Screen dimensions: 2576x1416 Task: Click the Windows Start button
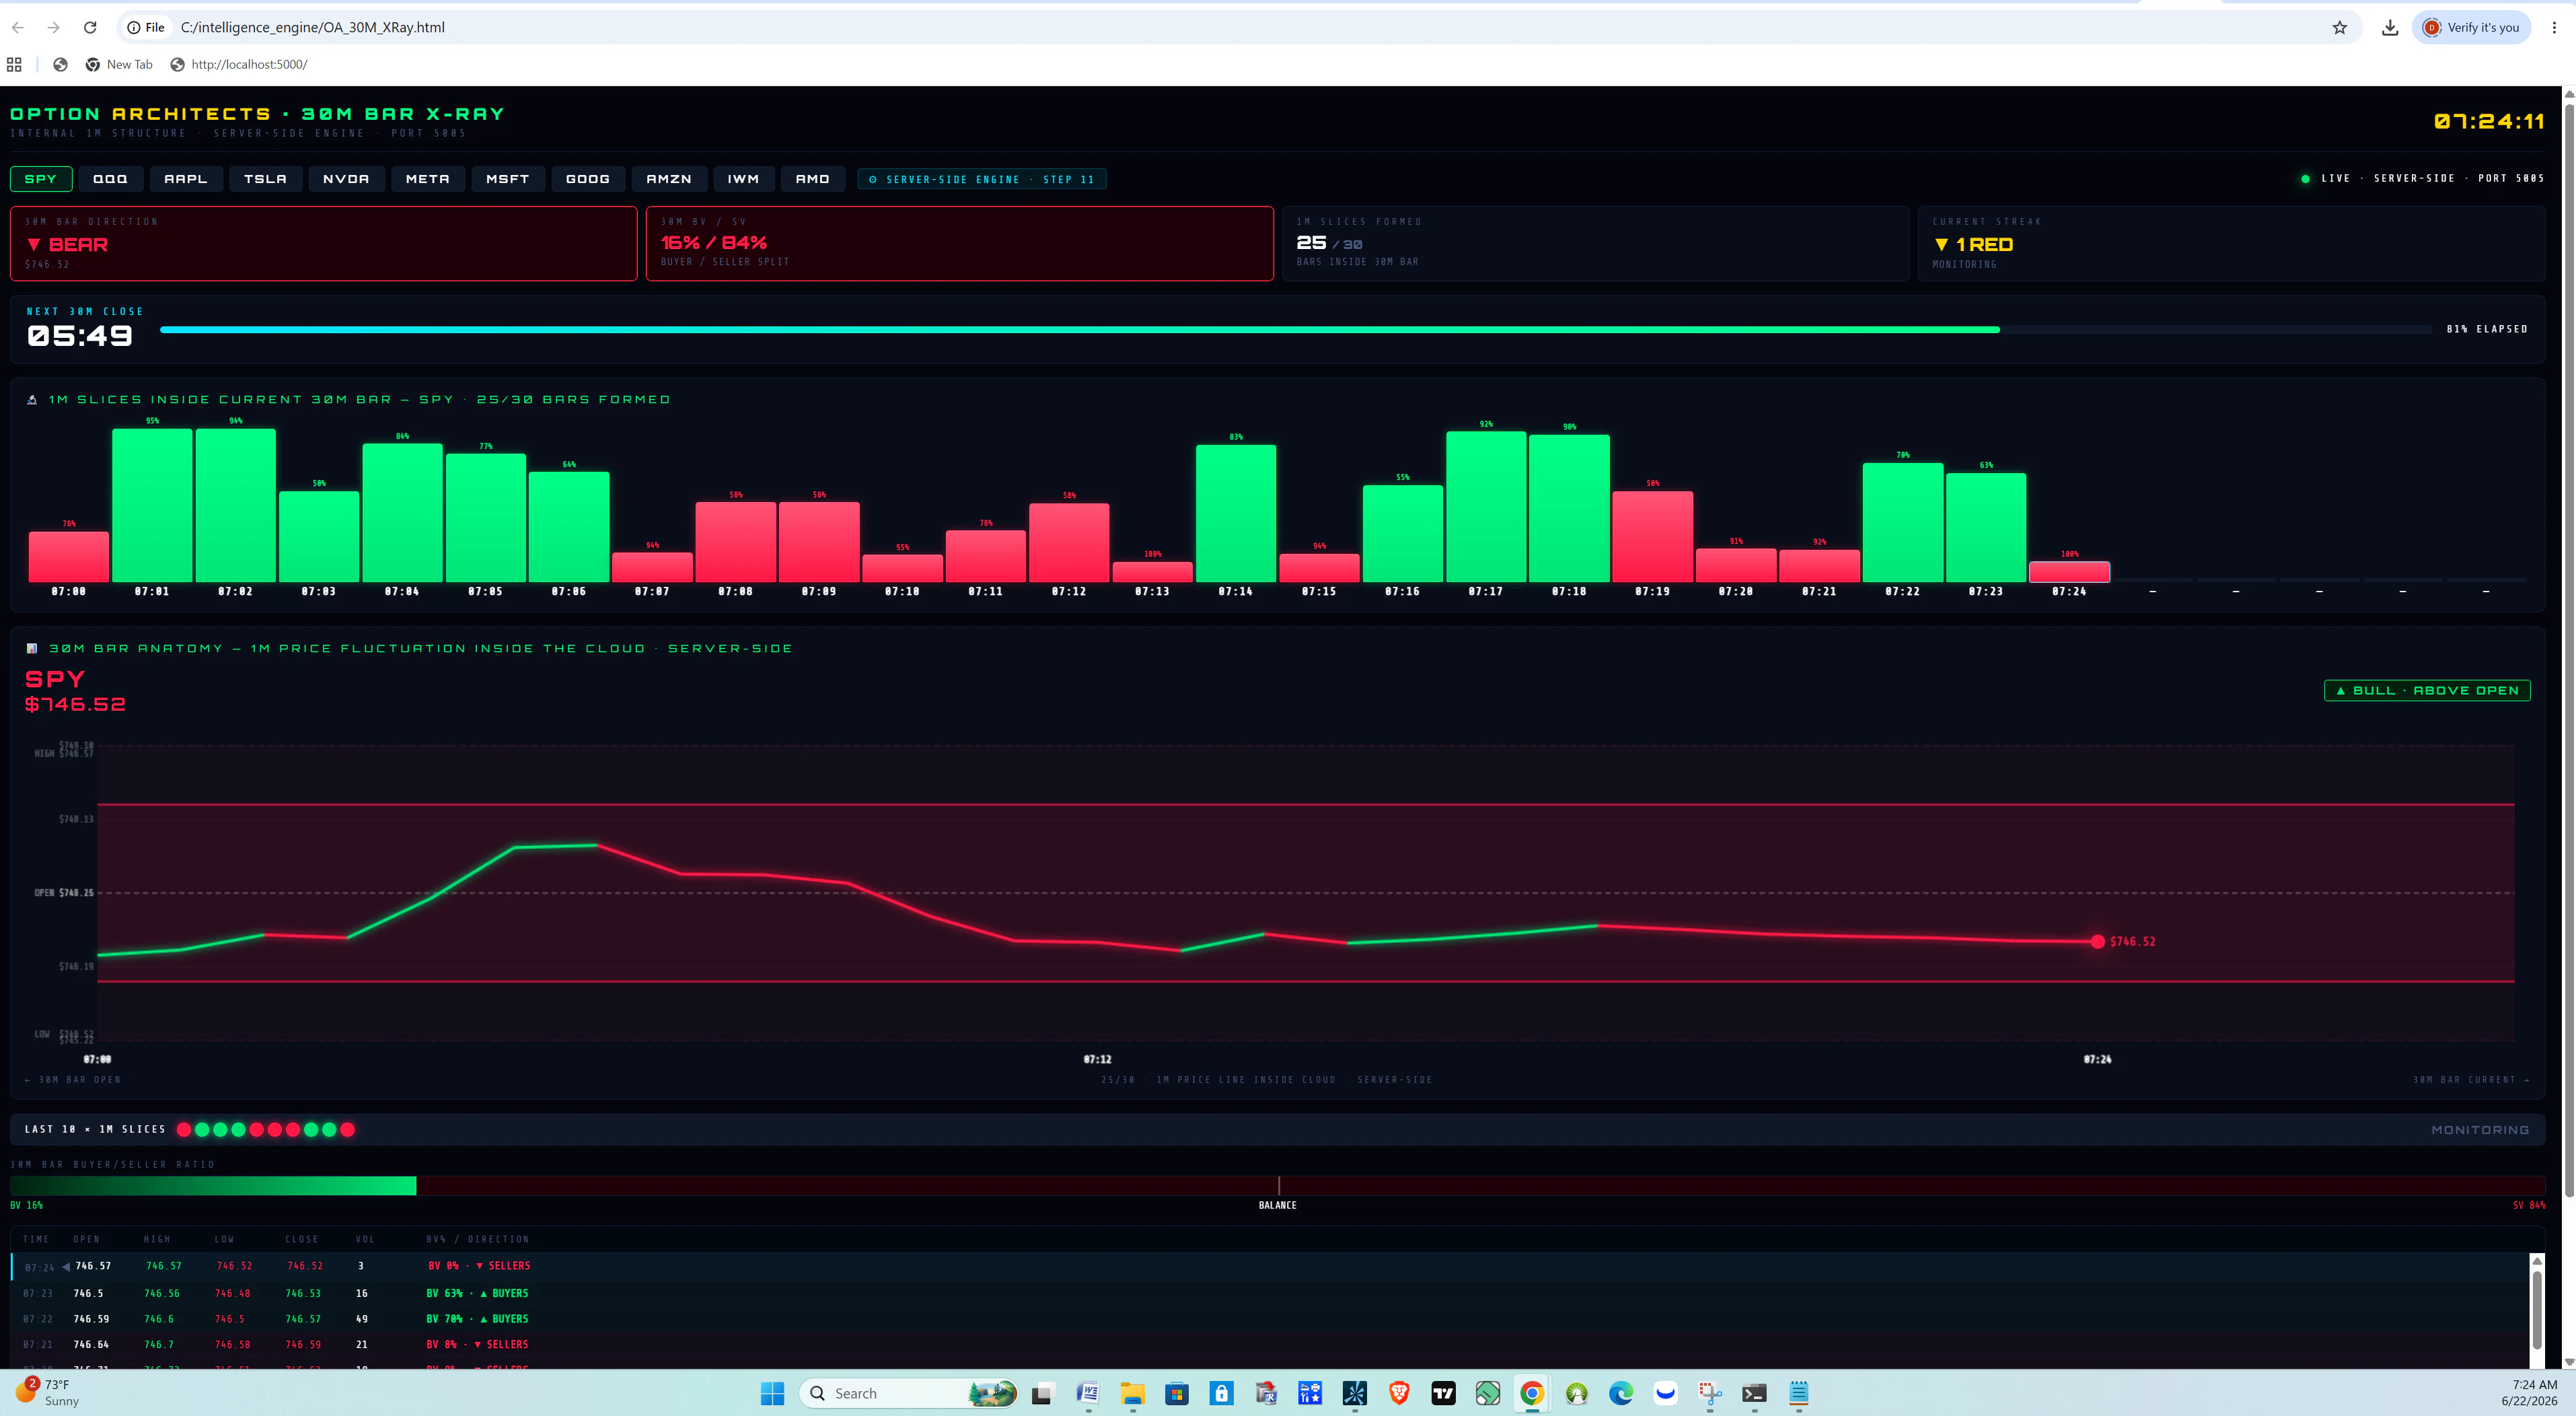(772, 1393)
